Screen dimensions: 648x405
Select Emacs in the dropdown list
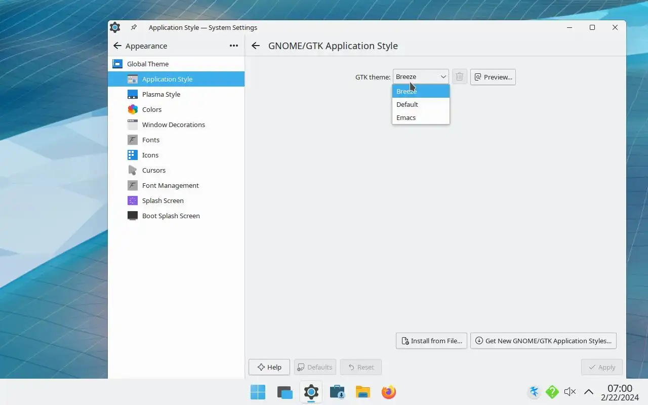[421, 117]
